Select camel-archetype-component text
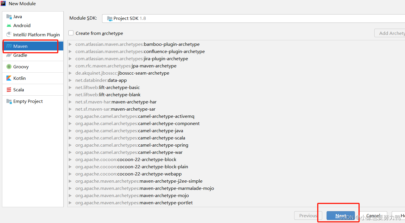The width and height of the screenshot is (405, 223). click(x=169, y=124)
